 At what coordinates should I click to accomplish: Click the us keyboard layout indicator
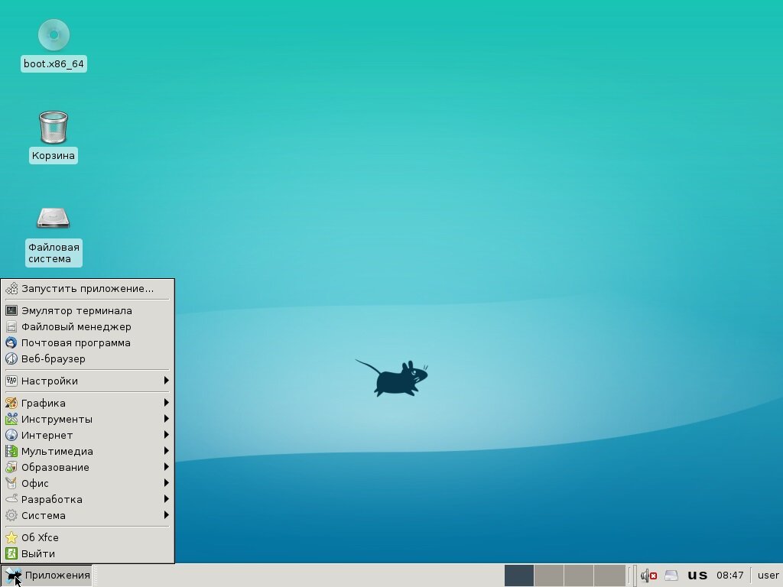pos(697,576)
